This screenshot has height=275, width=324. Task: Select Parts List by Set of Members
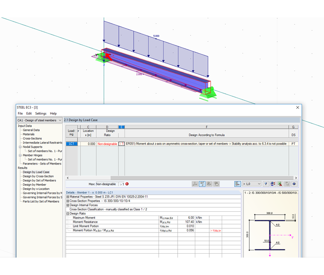(x=41, y=201)
